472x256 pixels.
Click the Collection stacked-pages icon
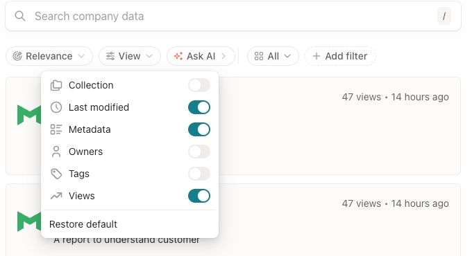pos(56,85)
